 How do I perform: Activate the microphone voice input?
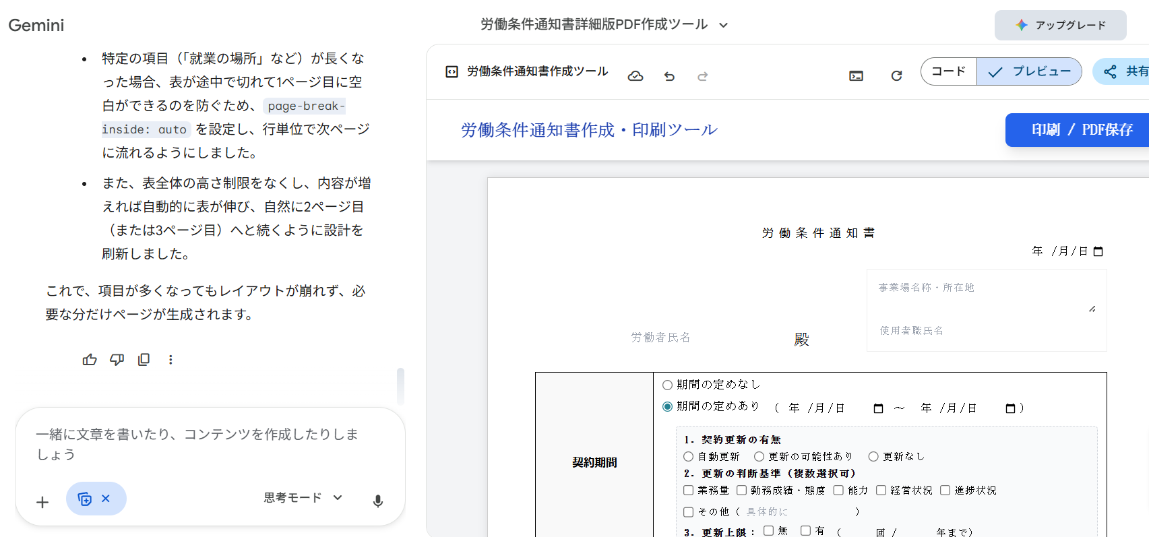(x=378, y=501)
